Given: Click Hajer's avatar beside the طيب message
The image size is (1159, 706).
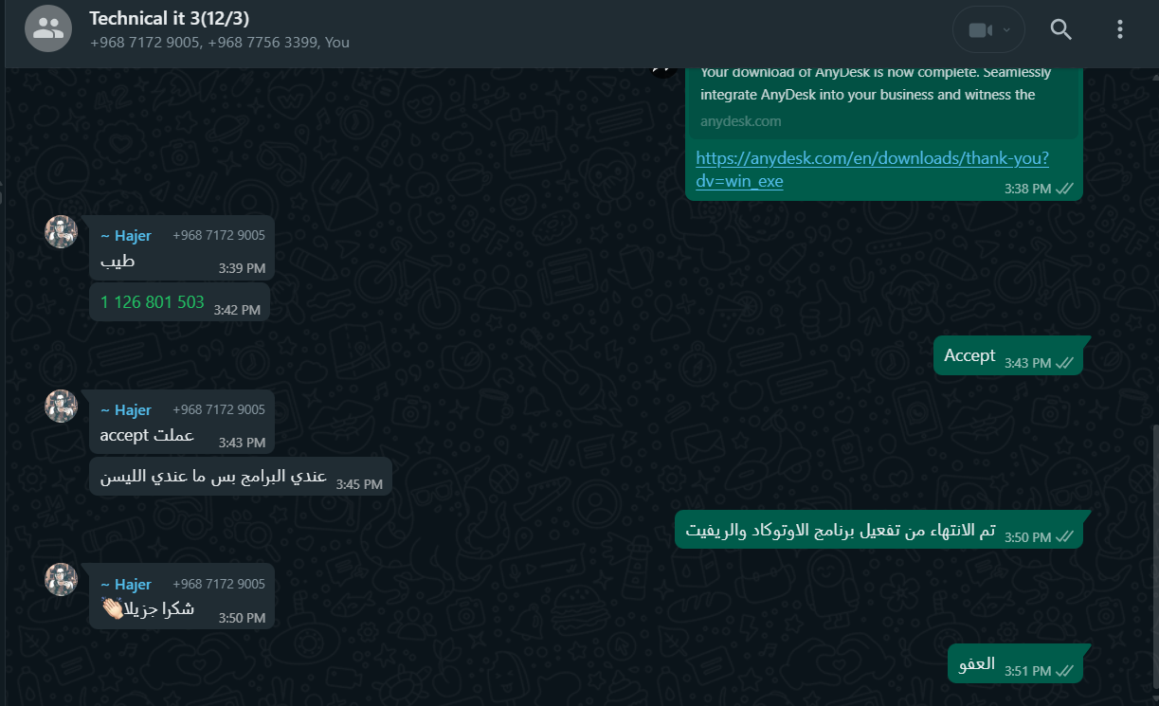Looking at the screenshot, I should tap(62, 232).
